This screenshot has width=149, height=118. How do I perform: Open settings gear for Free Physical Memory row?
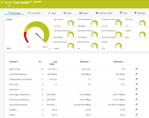[x=137, y=100]
